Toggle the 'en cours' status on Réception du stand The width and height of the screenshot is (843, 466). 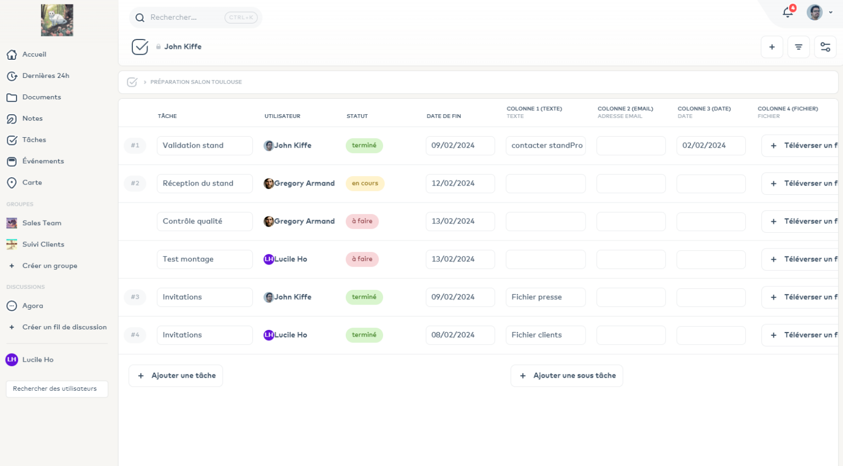(x=365, y=183)
